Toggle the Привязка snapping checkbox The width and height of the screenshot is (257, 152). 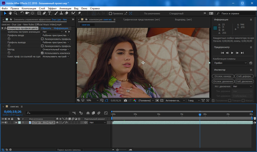110,13
